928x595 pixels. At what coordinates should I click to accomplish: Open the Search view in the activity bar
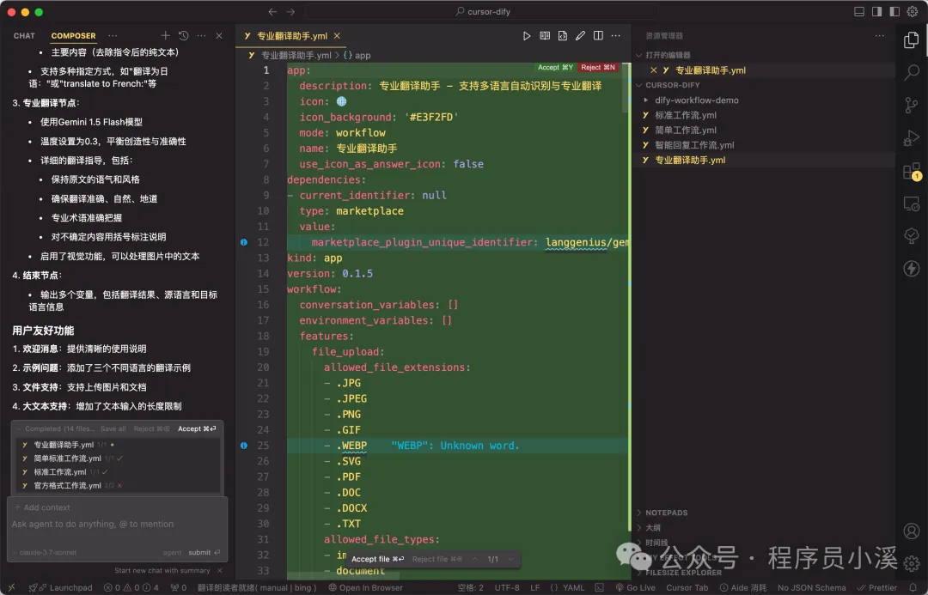[912, 73]
